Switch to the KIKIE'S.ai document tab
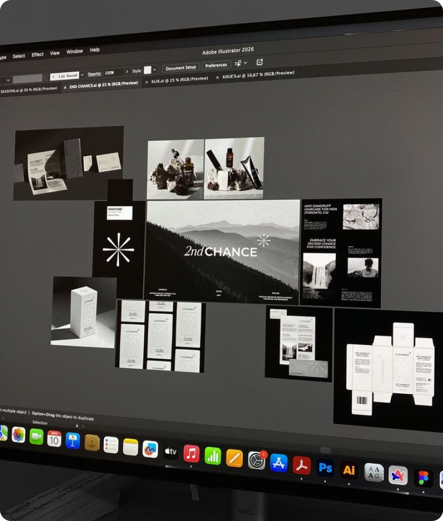 pos(258,74)
